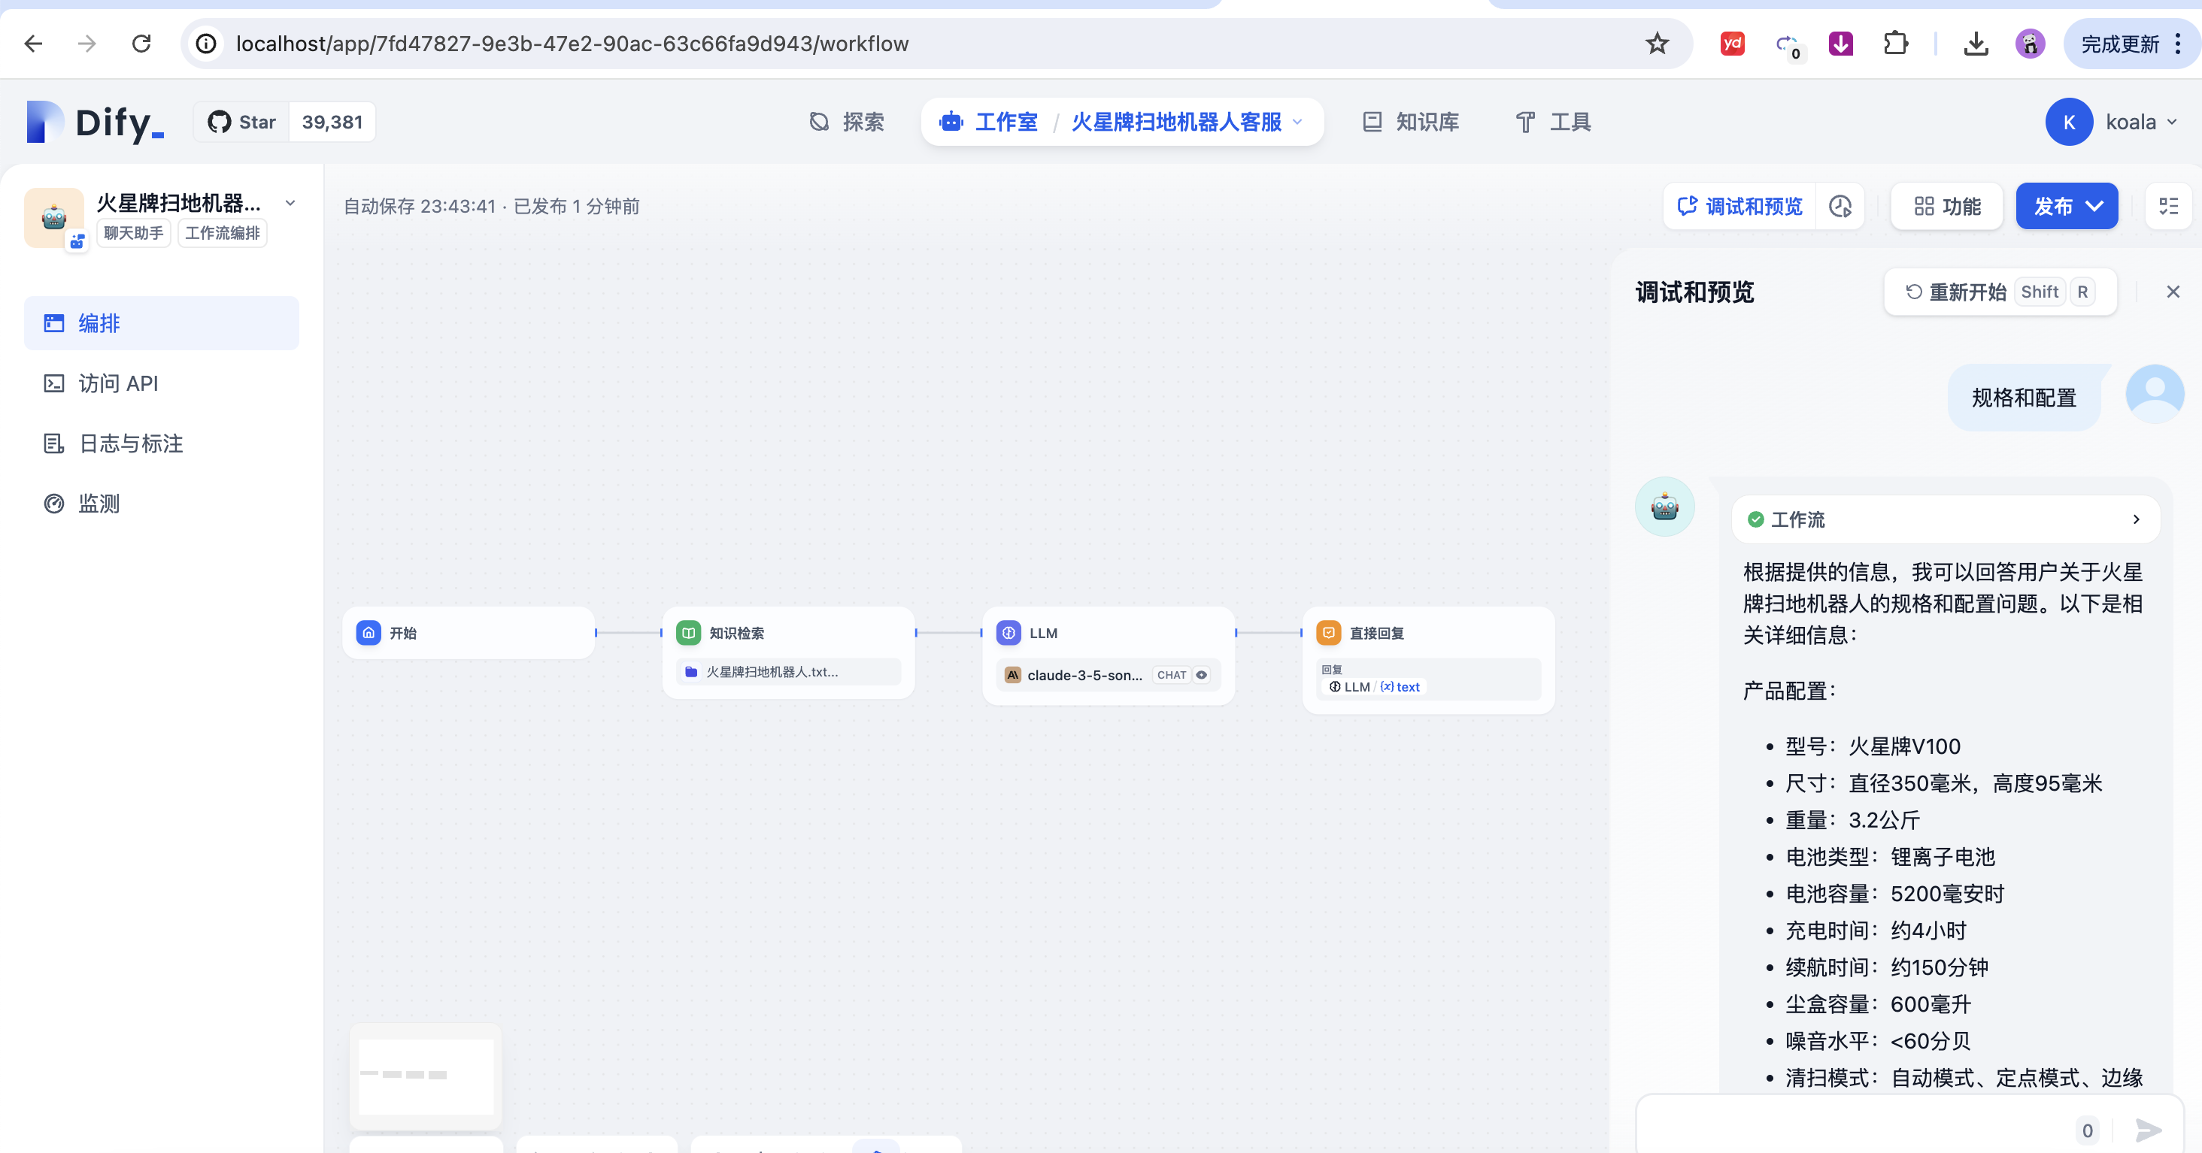Open 日志与标注 in sidebar
Screen dimensions: 2202x1153
coord(131,443)
